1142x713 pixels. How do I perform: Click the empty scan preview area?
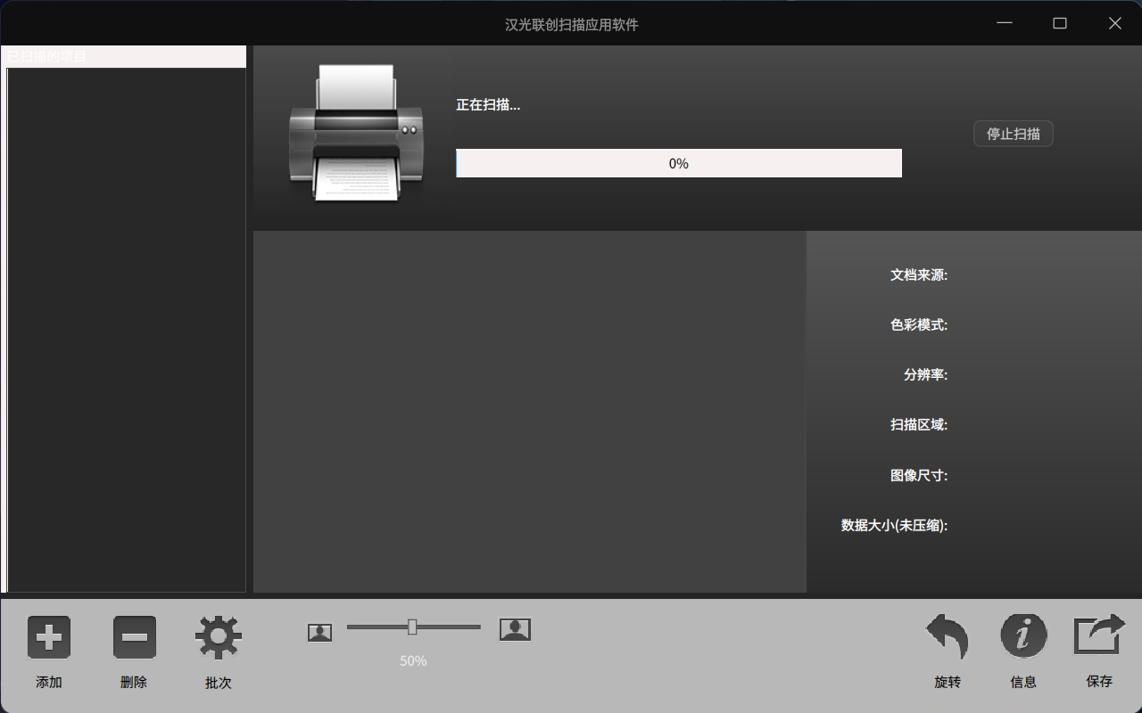pyautogui.click(x=529, y=412)
